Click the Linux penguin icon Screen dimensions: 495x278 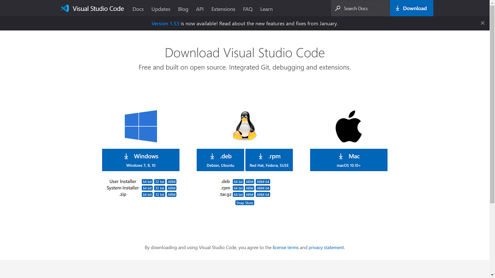point(245,126)
